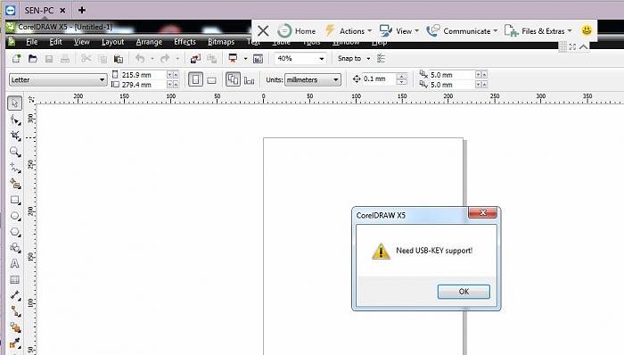Add a new TeamViewer session tab
The image size is (624, 355).
pos(82,10)
